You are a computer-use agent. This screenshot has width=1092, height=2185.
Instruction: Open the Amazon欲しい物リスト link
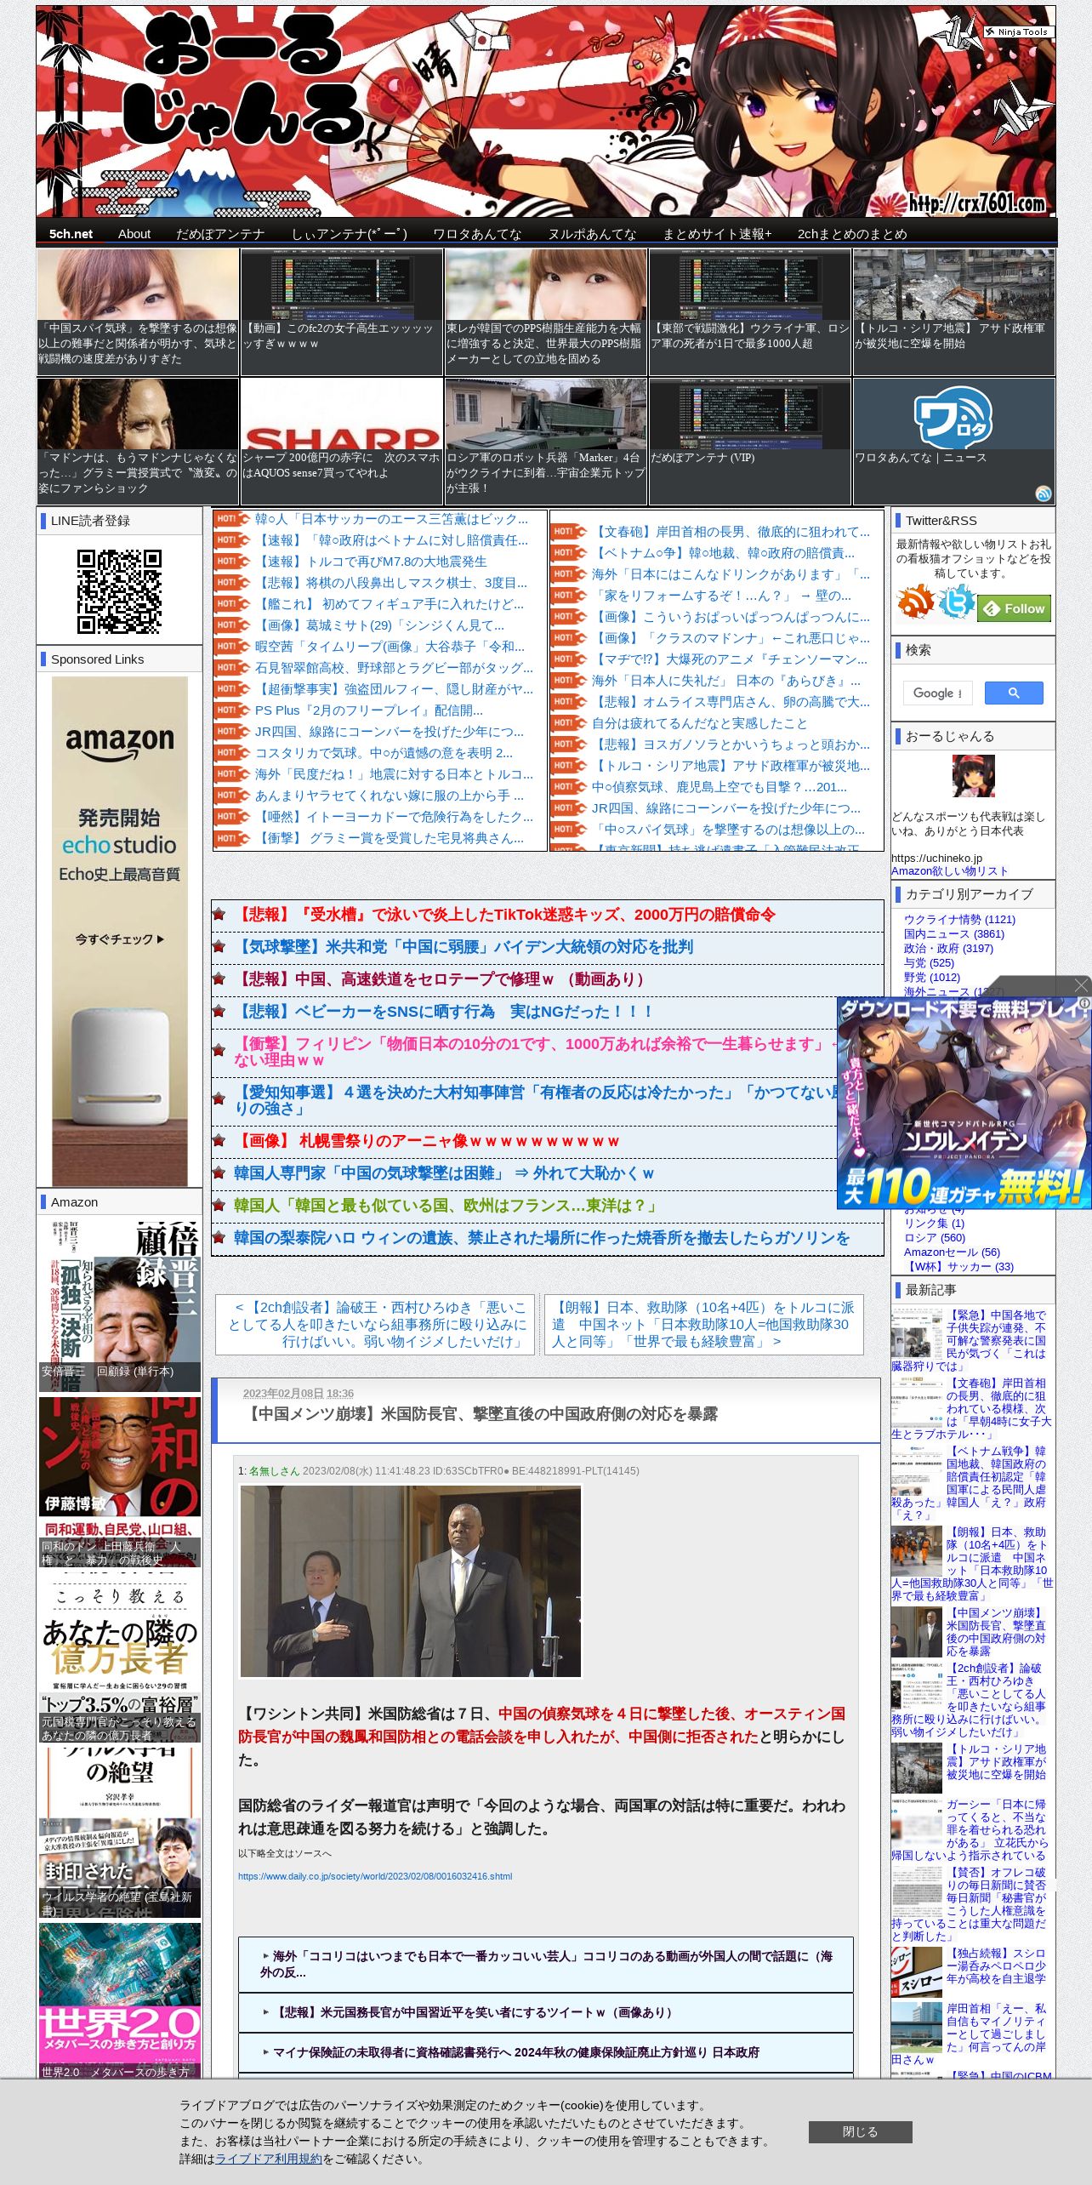click(949, 871)
